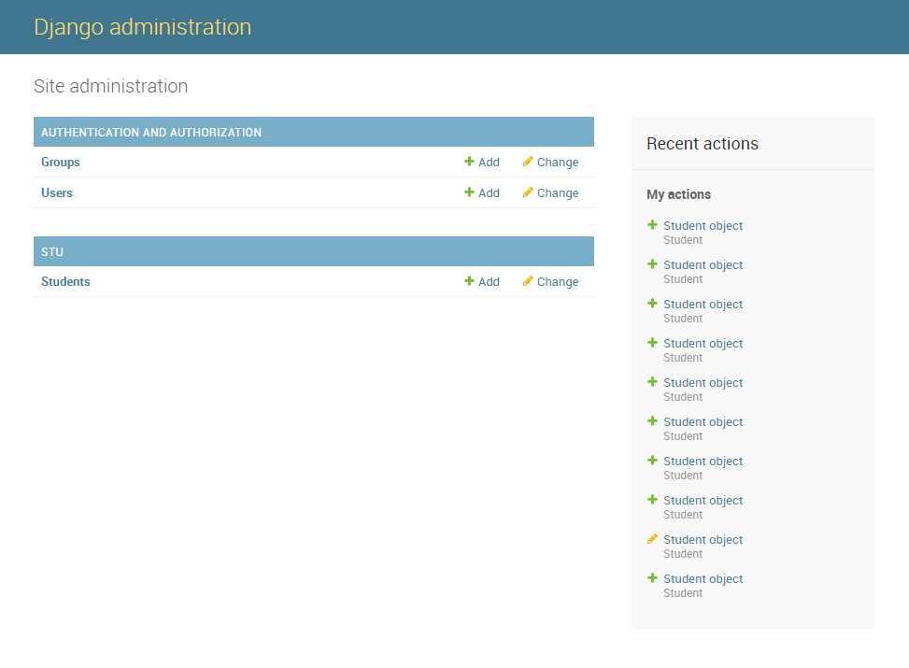
Task: Click the Site administration heading
Action: click(x=111, y=86)
